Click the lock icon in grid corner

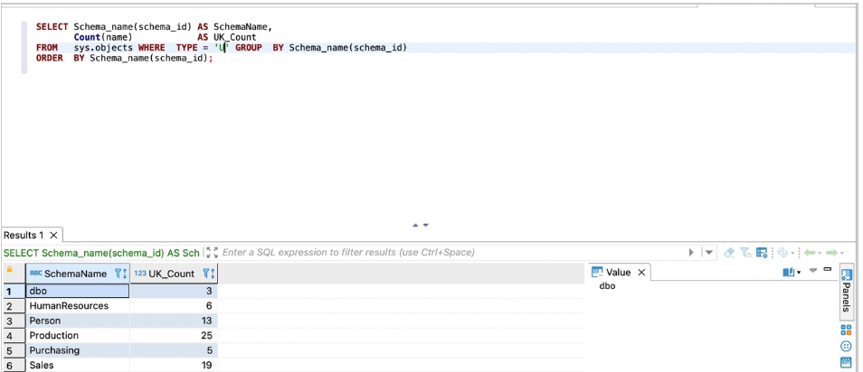[9, 270]
